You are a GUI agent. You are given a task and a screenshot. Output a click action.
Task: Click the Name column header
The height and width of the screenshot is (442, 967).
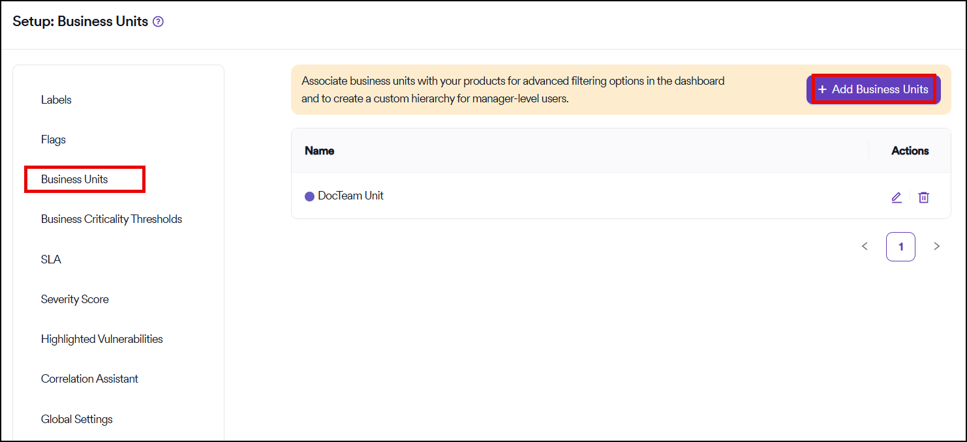320,151
